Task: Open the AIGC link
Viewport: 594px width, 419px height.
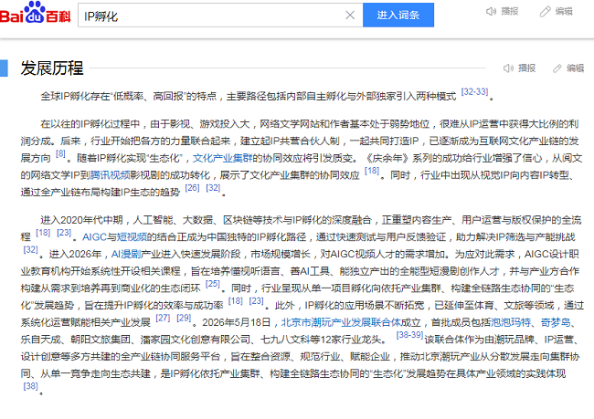Action: 94,237
